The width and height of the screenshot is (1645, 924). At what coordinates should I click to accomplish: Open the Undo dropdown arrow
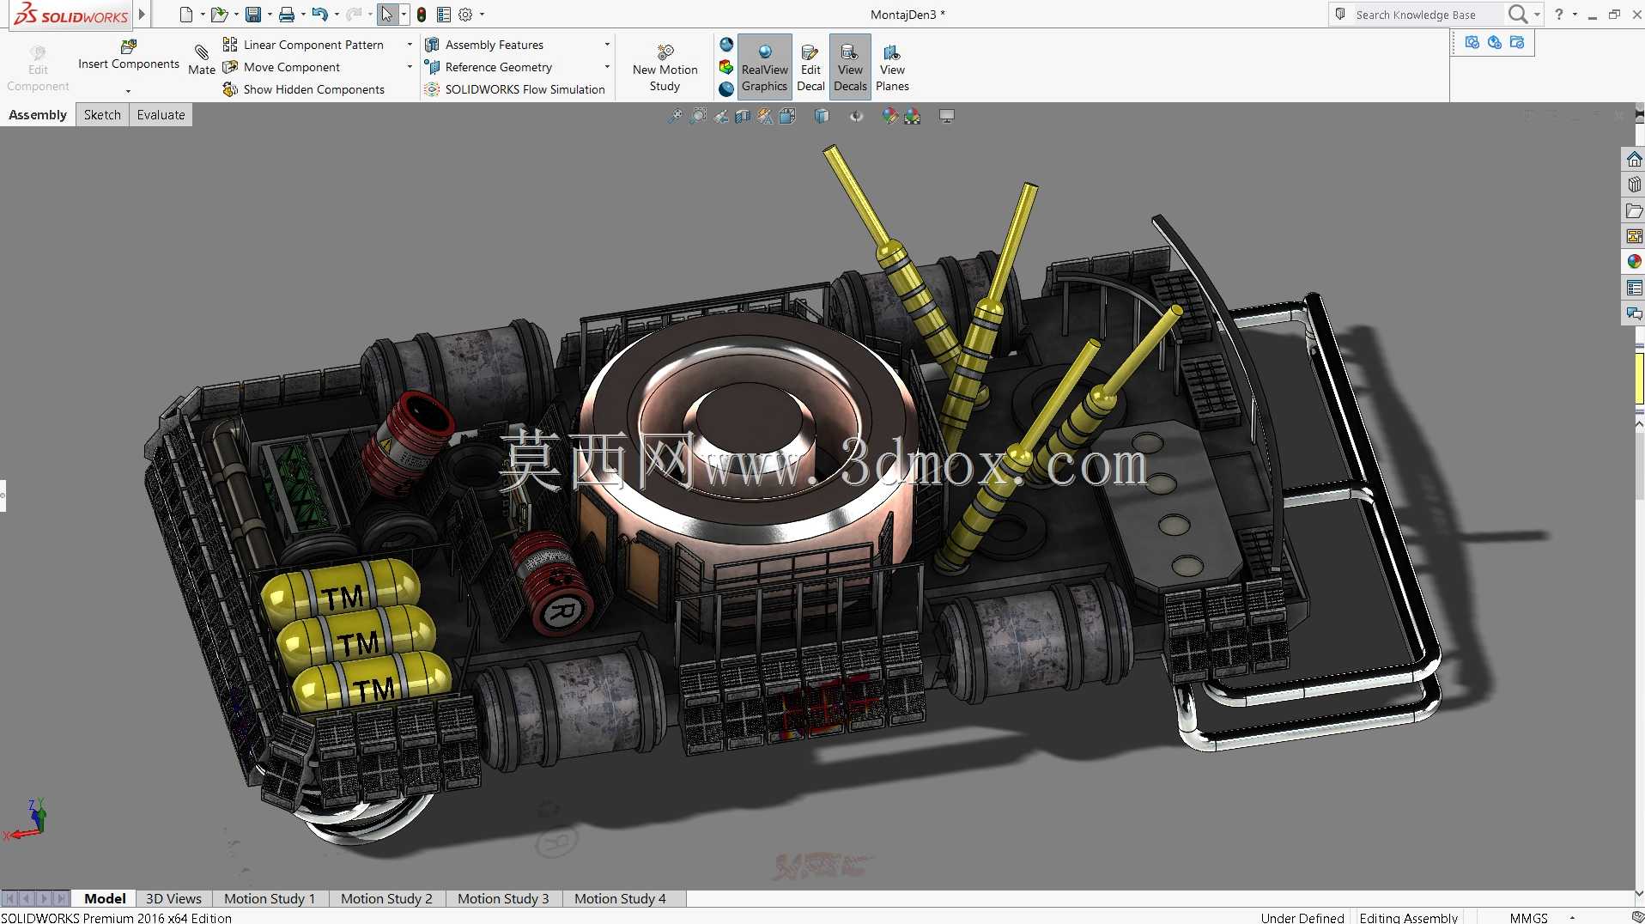(x=337, y=15)
